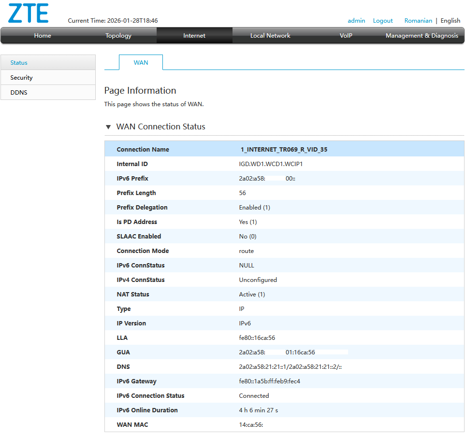Collapse the WAN Connection Status section
Image resolution: width=466 pixels, height=435 pixels.
[x=108, y=126]
